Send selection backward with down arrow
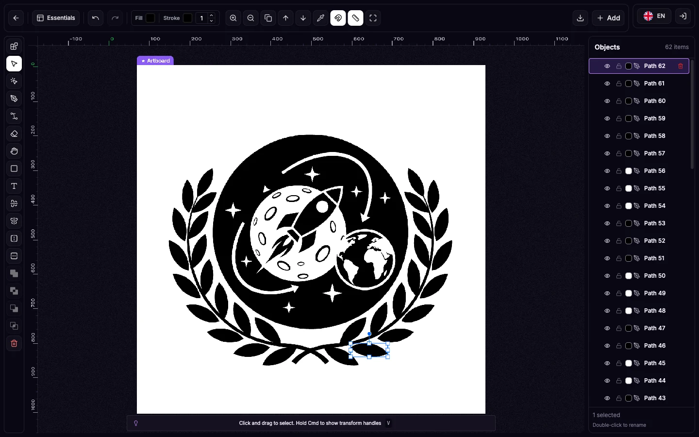 (x=303, y=18)
